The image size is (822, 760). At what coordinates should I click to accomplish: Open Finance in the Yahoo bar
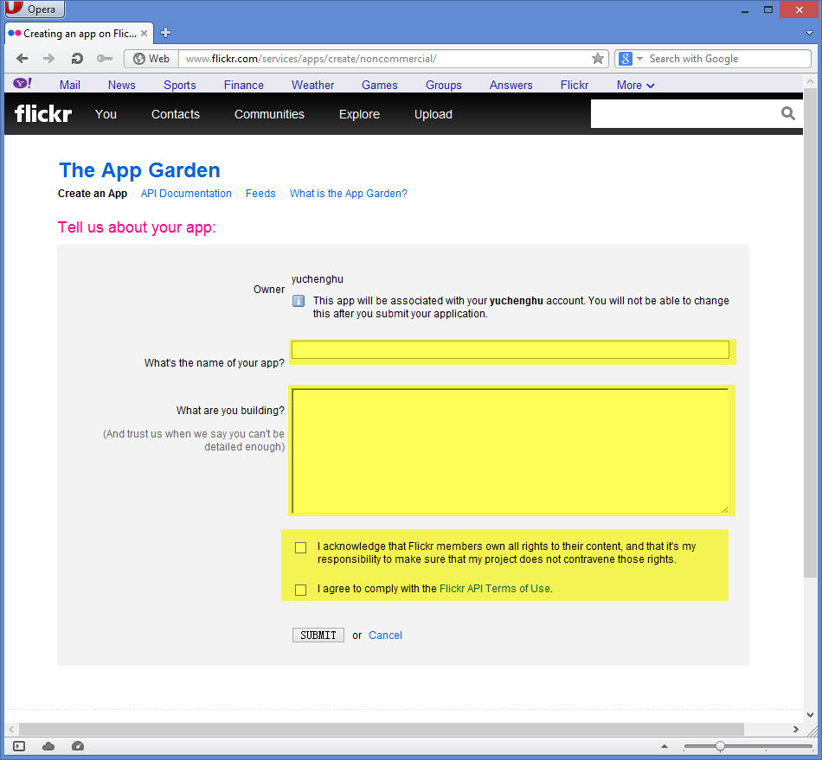244,85
